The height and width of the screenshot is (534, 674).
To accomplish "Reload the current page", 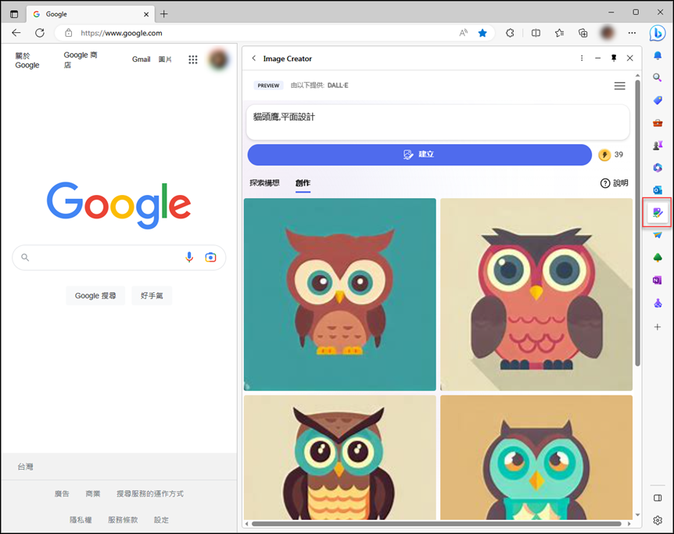I will 40,33.
